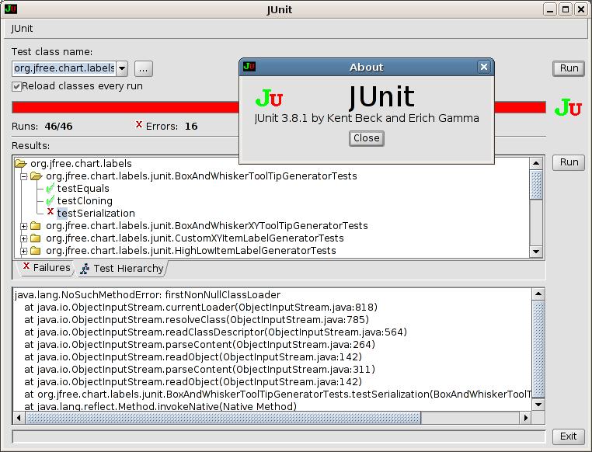Select the testSerialization tree row
Viewport: 592px width, 452px height.
click(96, 213)
